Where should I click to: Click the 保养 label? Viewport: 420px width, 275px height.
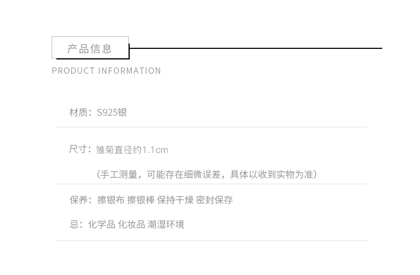point(78,200)
